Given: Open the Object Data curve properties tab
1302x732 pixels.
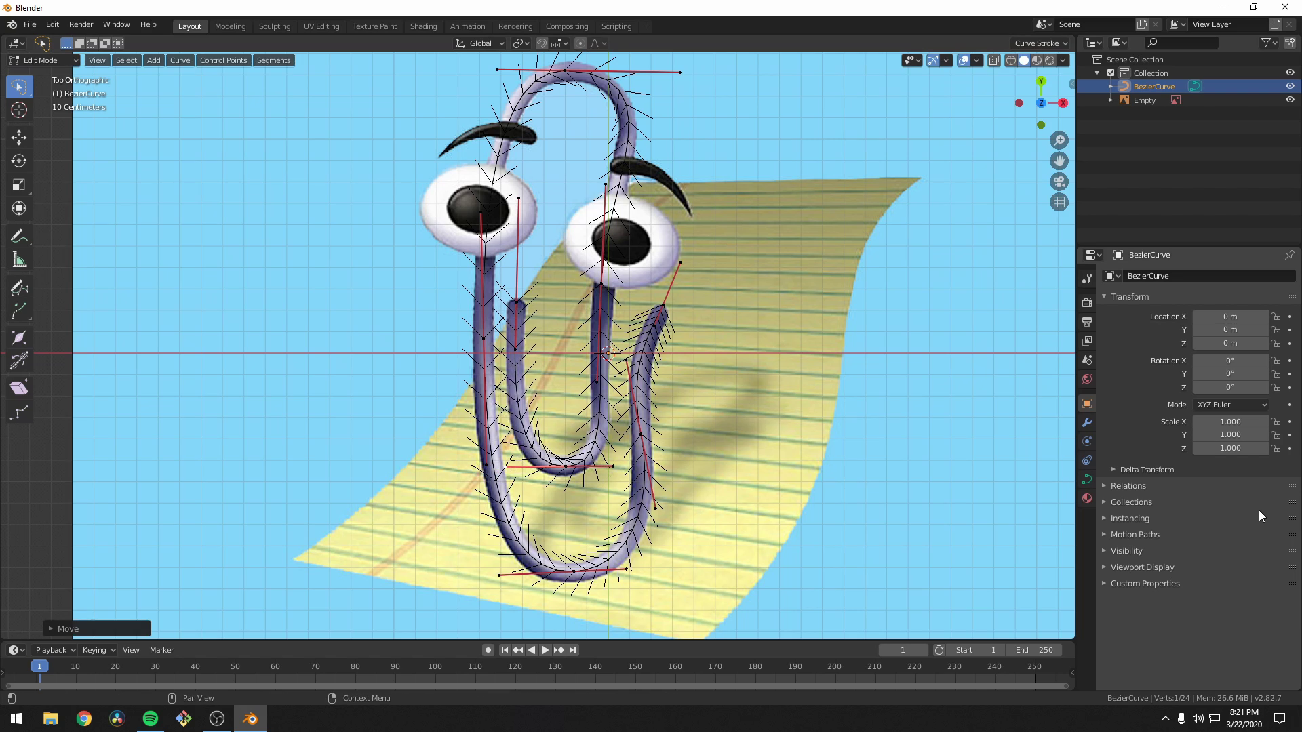Looking at the screenshot, I should 1087,479.
